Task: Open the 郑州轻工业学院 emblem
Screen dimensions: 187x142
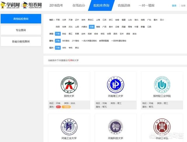Action: tap(162, 84)
